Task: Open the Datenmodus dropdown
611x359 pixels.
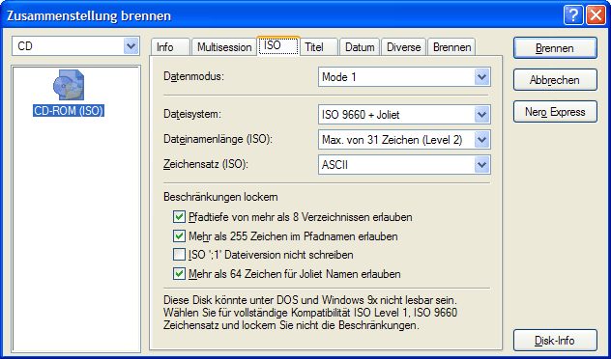Action: pos(481,77)
